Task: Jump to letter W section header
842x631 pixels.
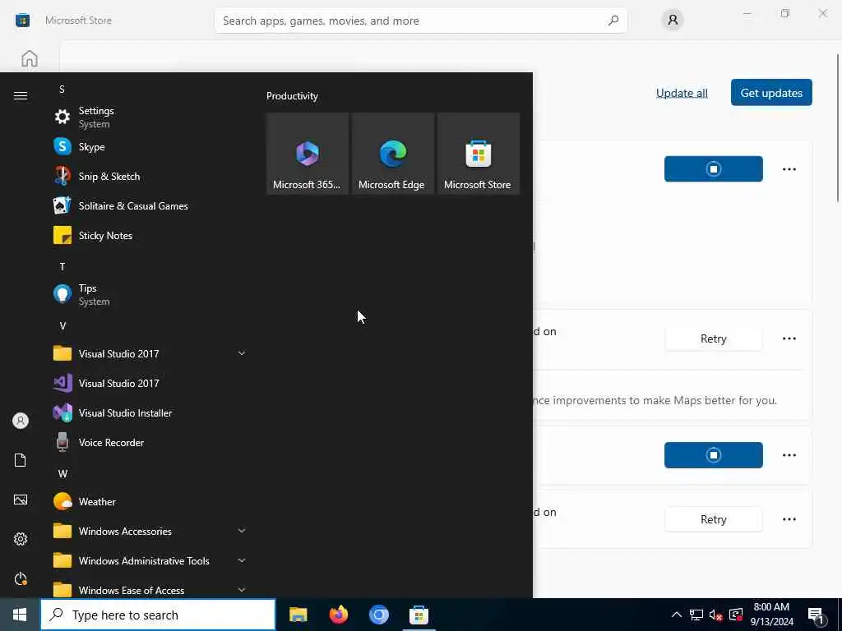Action: pos(62,473)
